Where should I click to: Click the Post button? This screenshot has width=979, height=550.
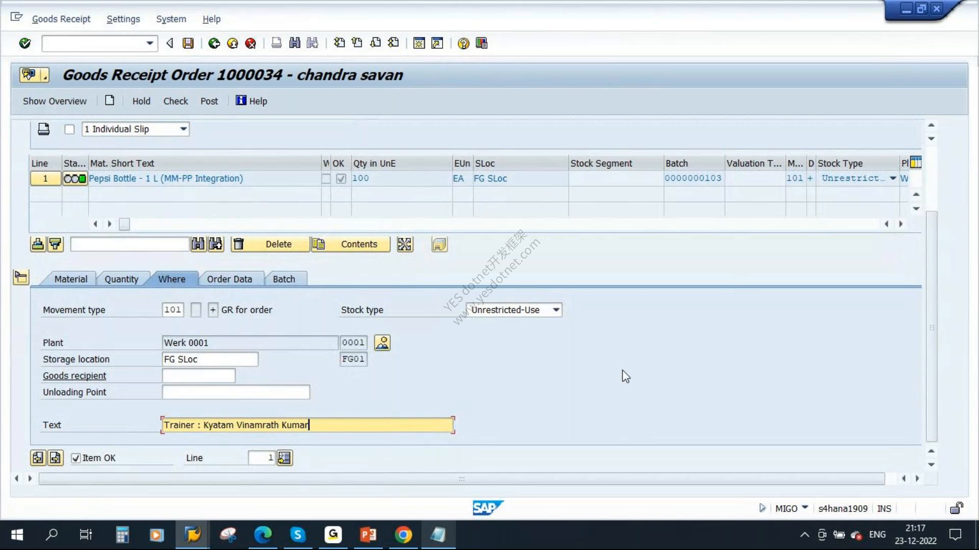209,101
